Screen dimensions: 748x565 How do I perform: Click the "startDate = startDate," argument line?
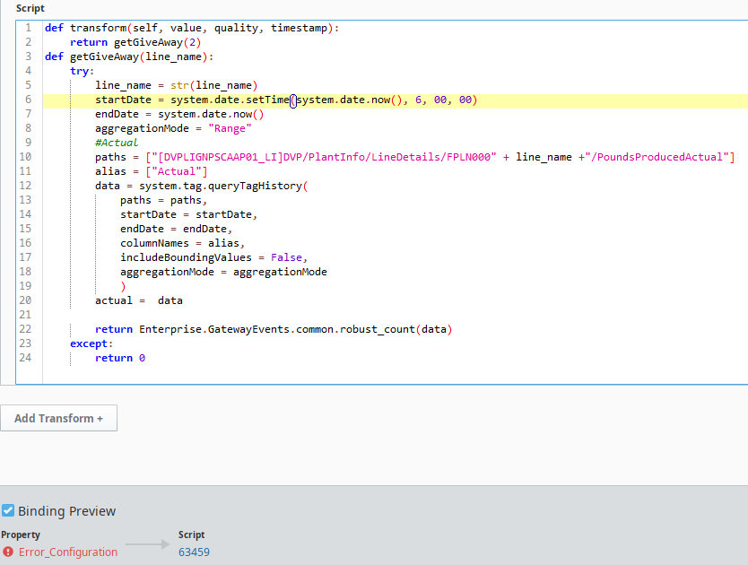pyautogui.click(x=188, y=214)
